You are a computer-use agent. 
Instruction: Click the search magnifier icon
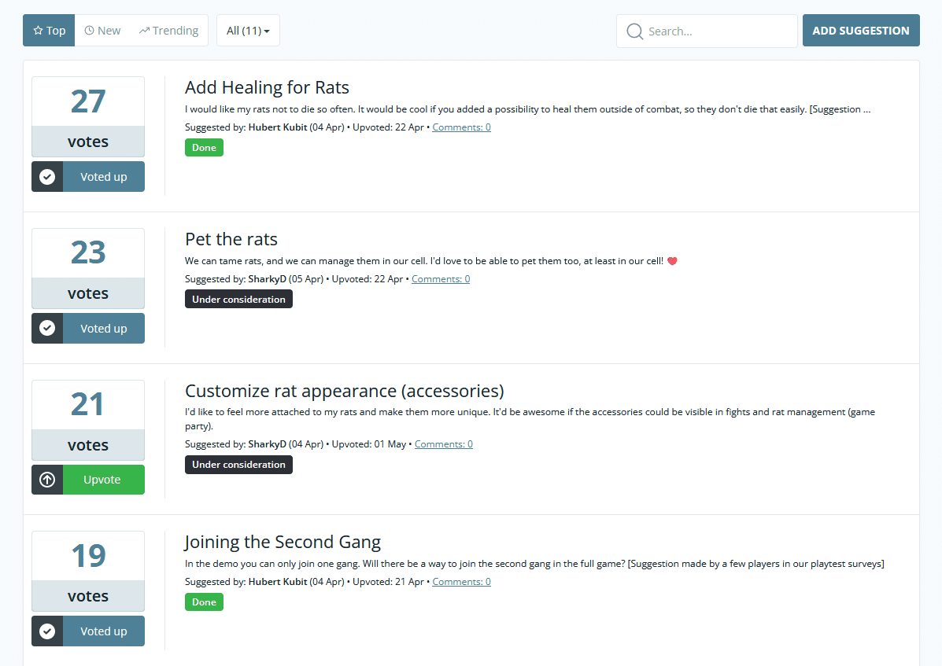click(x=634, y=31)
